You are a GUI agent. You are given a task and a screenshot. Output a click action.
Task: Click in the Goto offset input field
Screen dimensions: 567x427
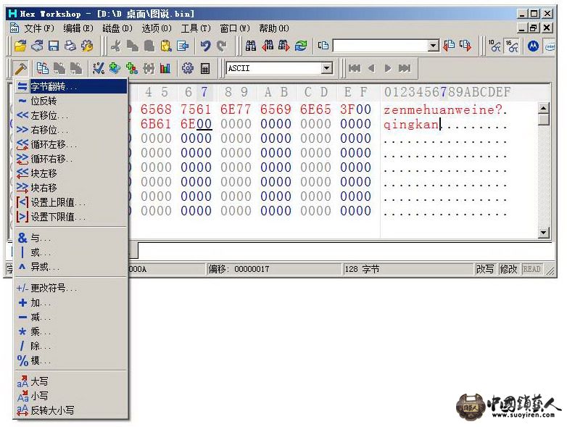point(381,46)
